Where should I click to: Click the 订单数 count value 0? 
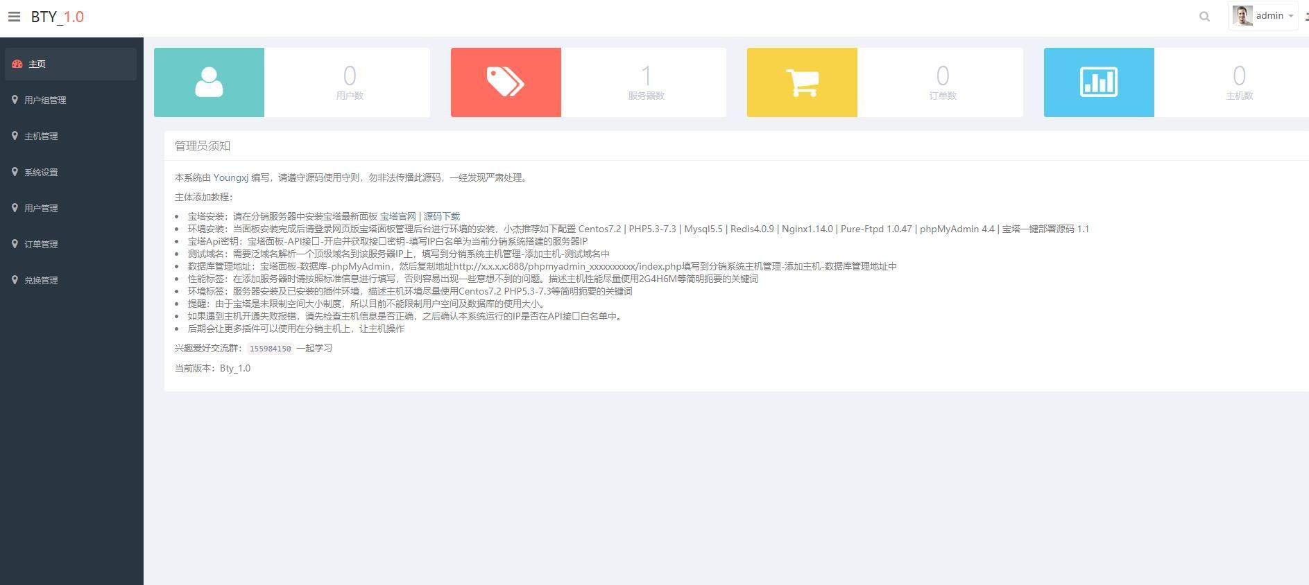point(943,76)
